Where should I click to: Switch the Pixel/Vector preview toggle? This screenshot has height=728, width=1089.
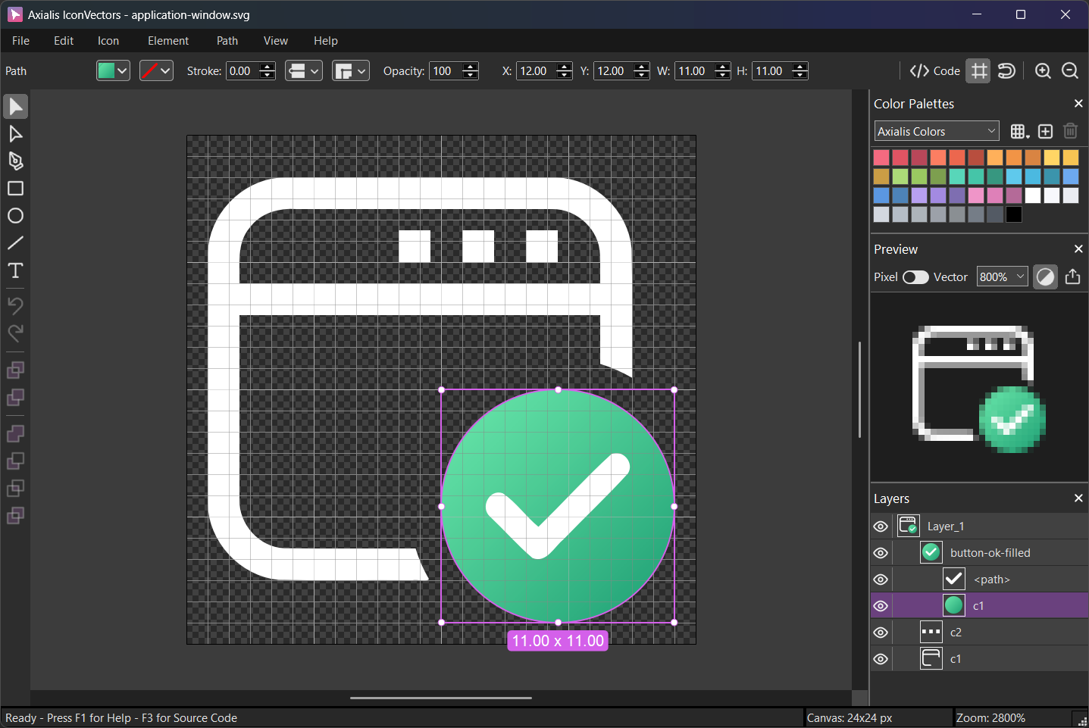coord(915,277)
